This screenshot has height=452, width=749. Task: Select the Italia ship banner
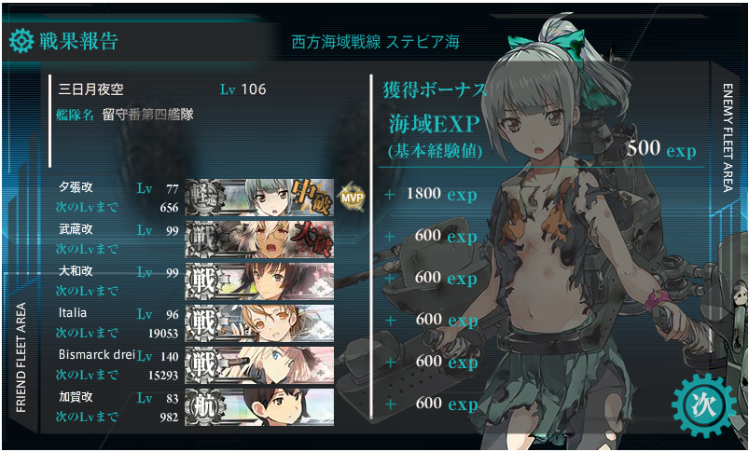pyautogui.click(x=259, y=323)
